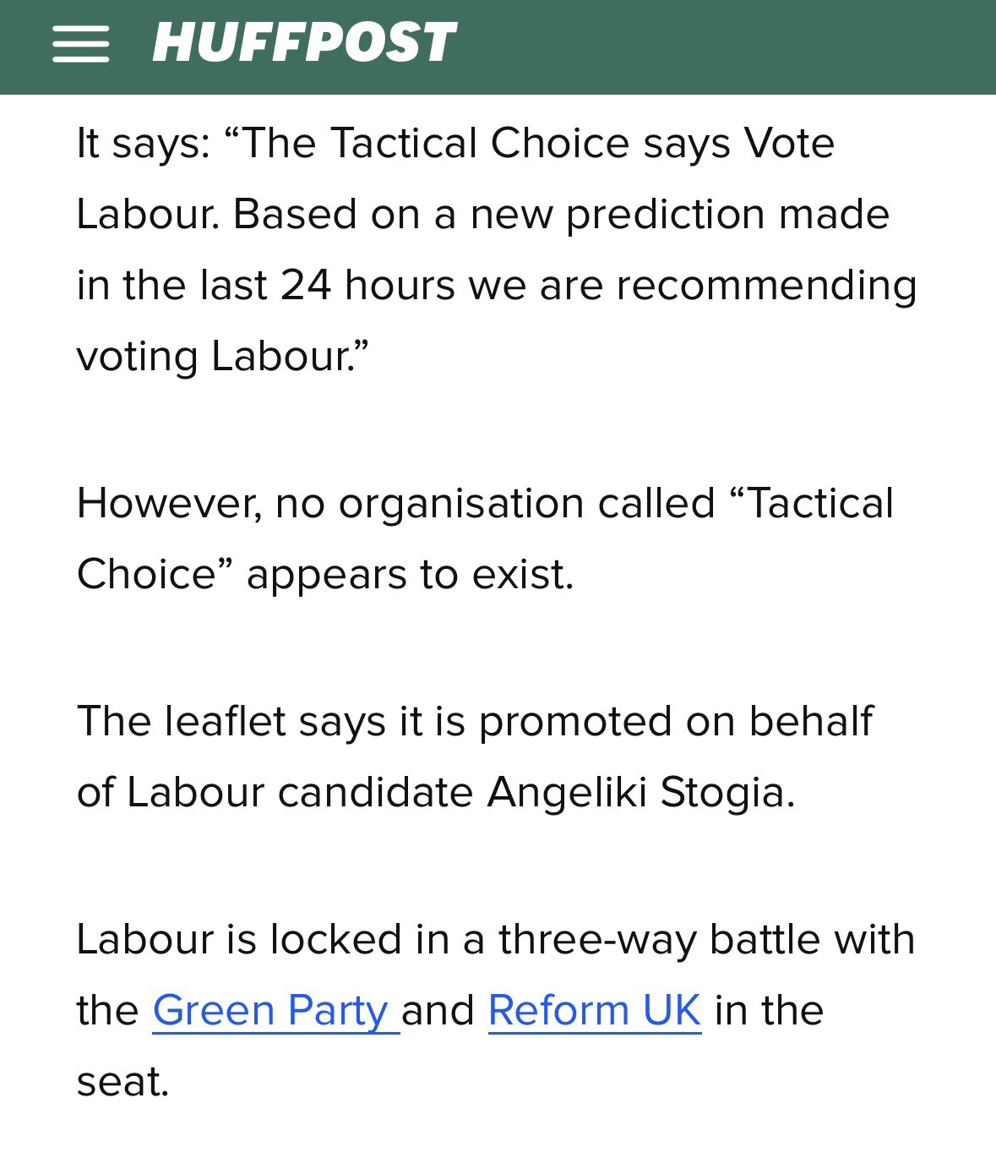Open the Green Party link
The height and width of the screenshot is (1158, 996).
[270, 1010]
